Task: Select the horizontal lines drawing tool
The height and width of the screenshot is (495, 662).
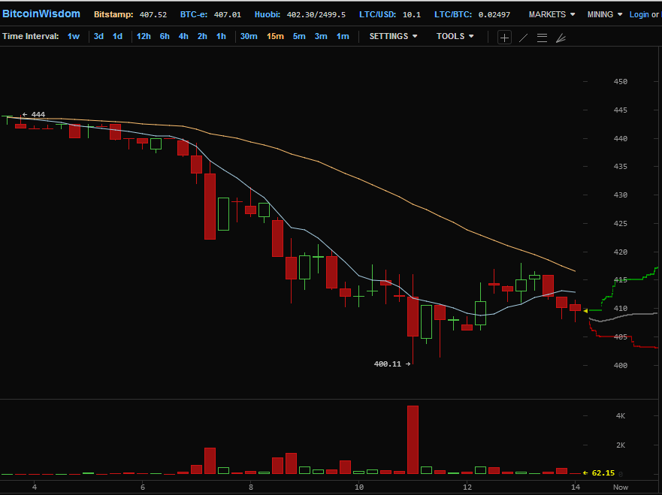Action: point(542,37)
